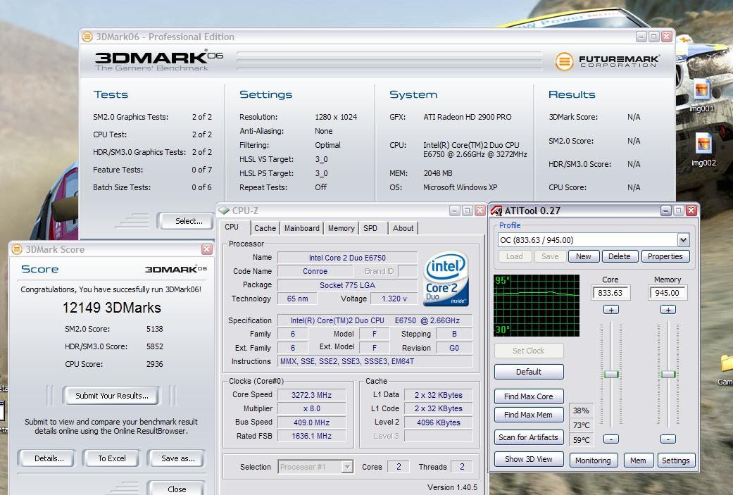This screenshot has width=733, height=495.
Task: Switch to the Mainboard tab in CPU-Z
Action: coord(302,228)
